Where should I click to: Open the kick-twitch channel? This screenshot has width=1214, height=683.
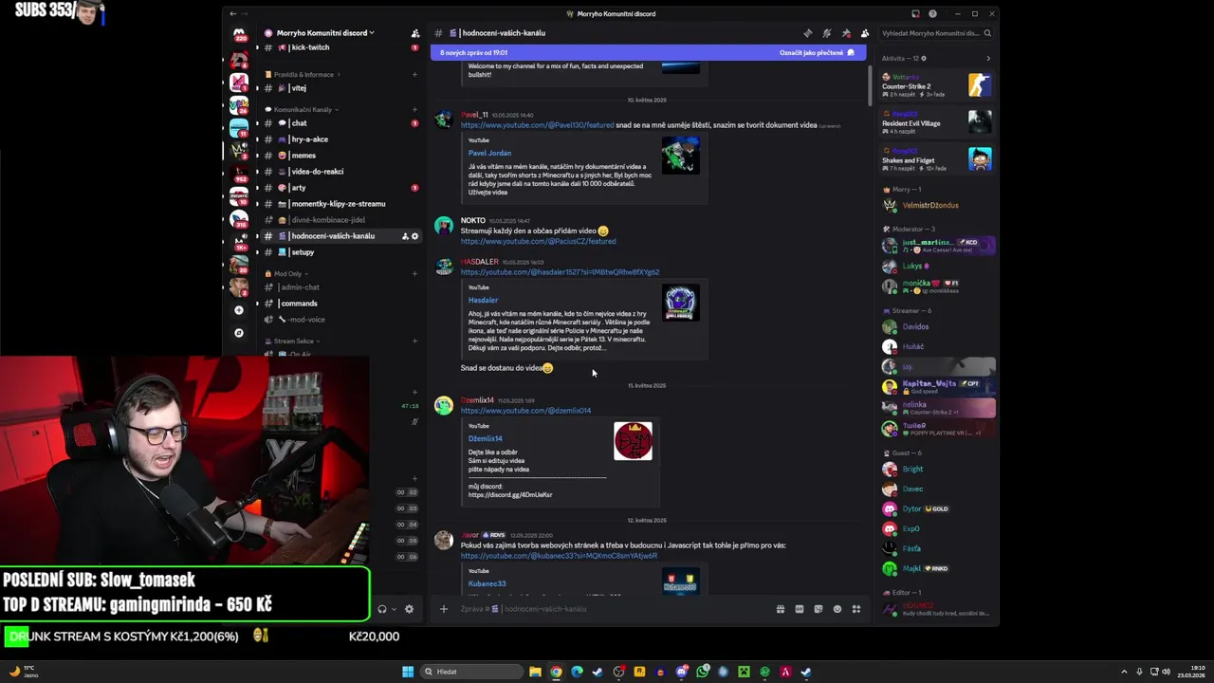[338, 47]
